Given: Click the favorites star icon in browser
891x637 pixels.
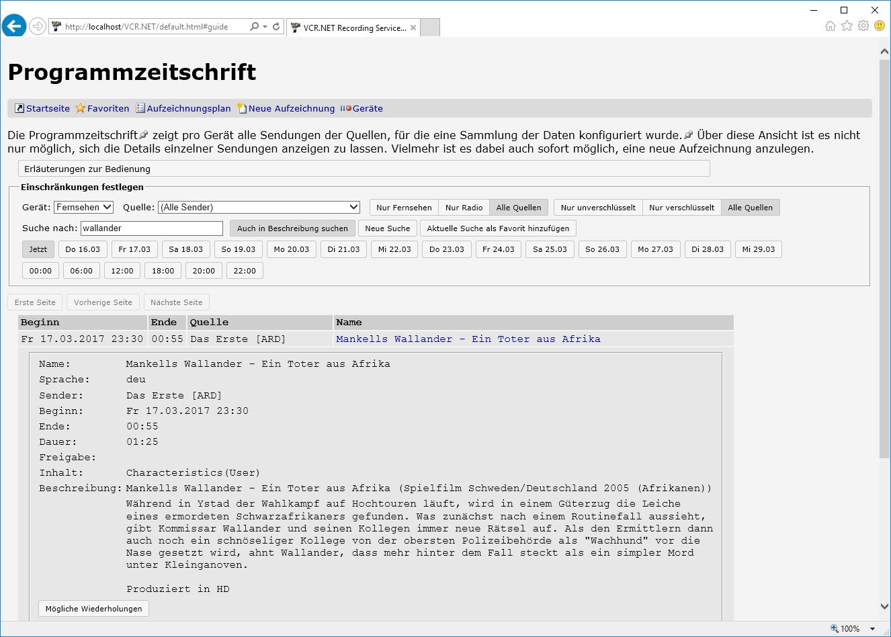Looking at the screenshot, I should pos(847,26).
